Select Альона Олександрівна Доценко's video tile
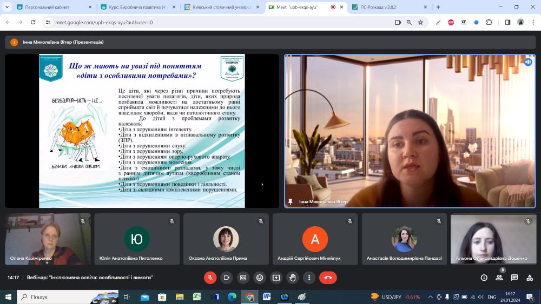The width and height of the screenshot is (541, 304). pyautogui.click(x=493, y=239)
